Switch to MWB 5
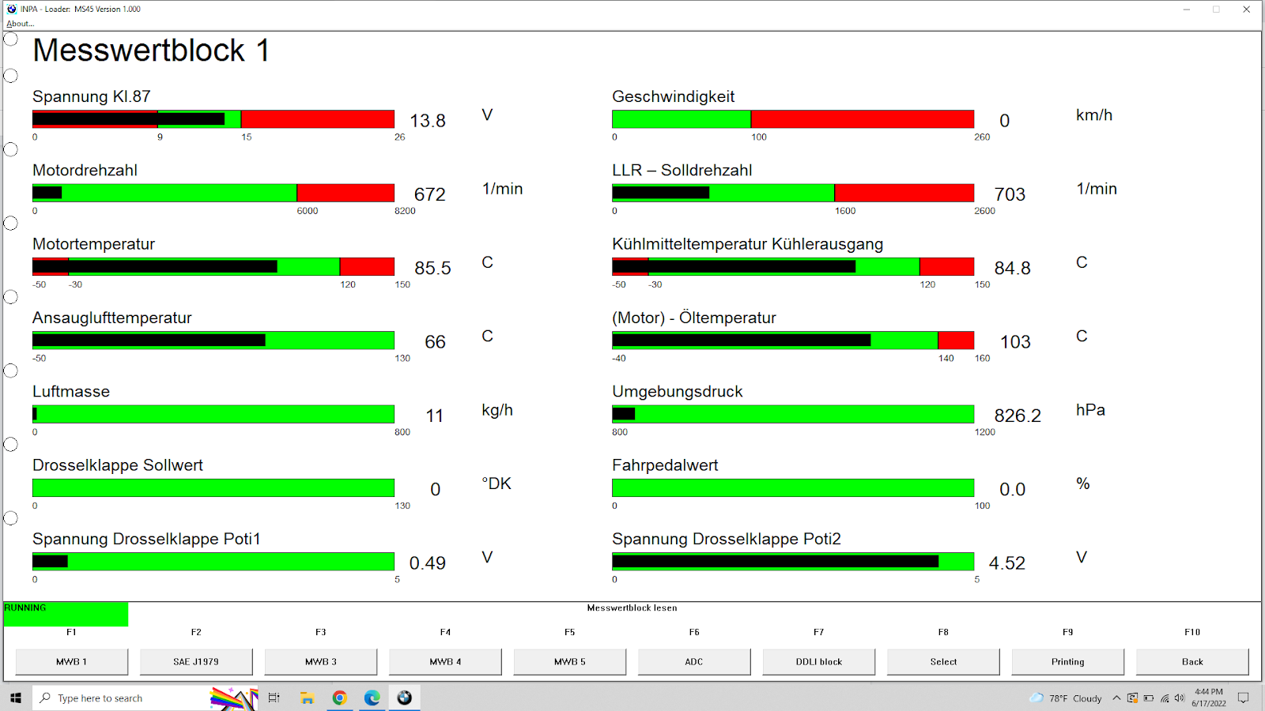This screenshot has width=1265, height=711. pyautogui.click(x=570, y=662)
